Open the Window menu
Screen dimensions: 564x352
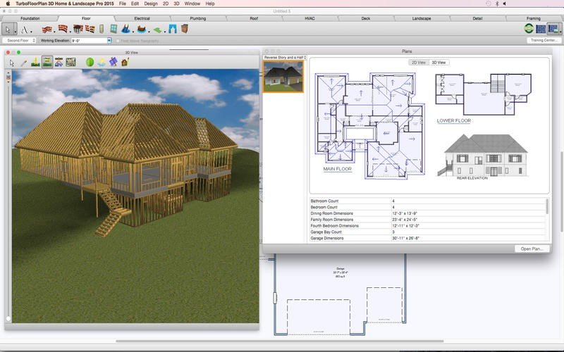192,4
